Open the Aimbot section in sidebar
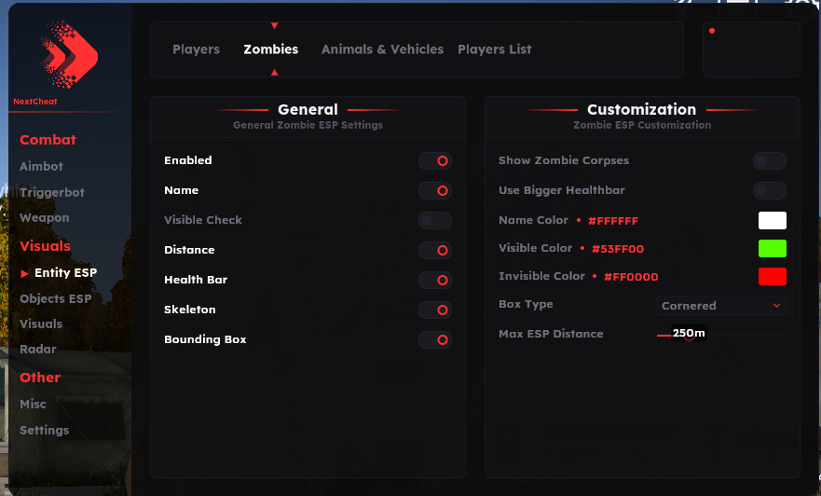The height and width of the screenshot is (496, 821). [x=41, y=166]
